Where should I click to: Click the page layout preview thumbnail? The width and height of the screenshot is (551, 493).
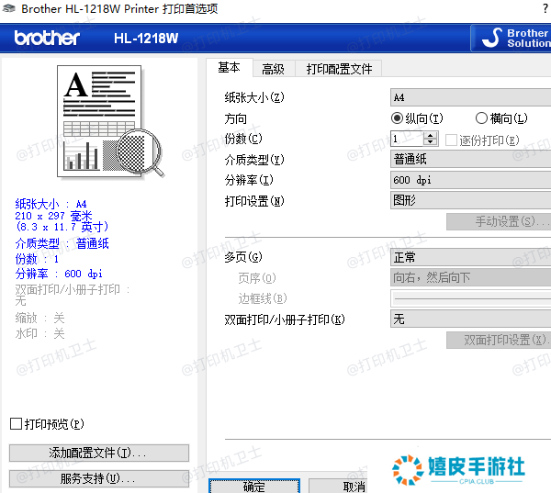tap(109, 121)
